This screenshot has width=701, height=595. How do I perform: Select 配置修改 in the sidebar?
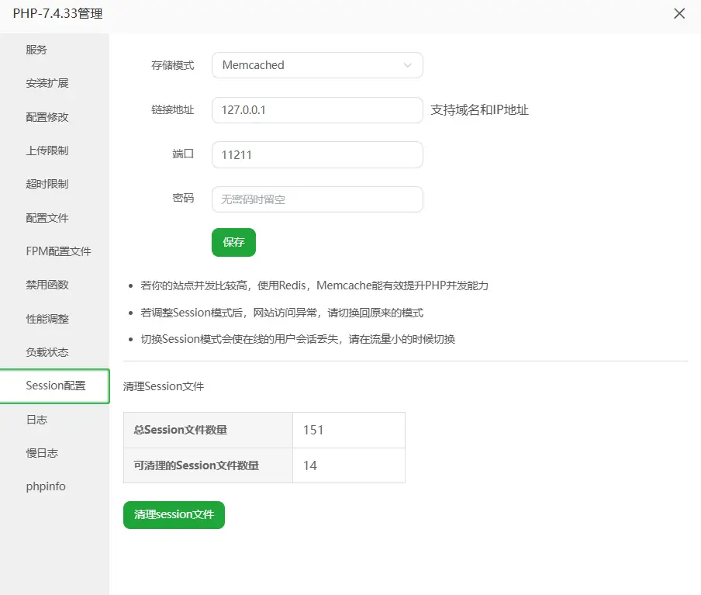47,116
